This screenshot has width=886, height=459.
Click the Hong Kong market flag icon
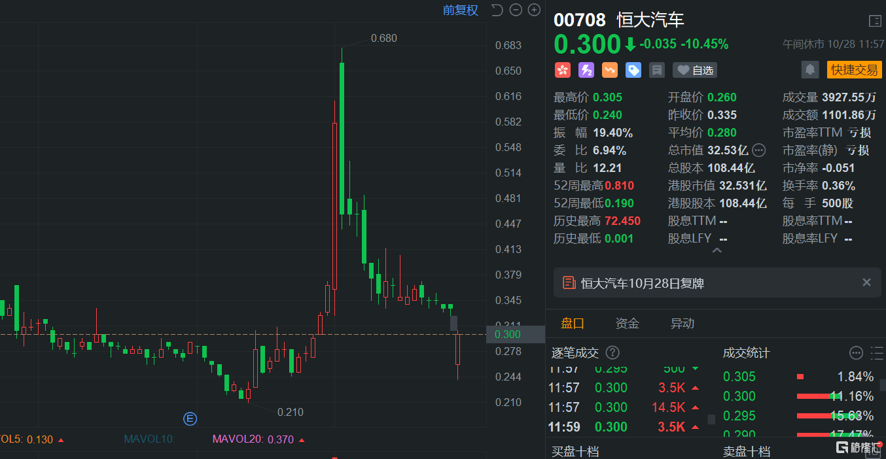pyautogui.click(x=562, y=70)
